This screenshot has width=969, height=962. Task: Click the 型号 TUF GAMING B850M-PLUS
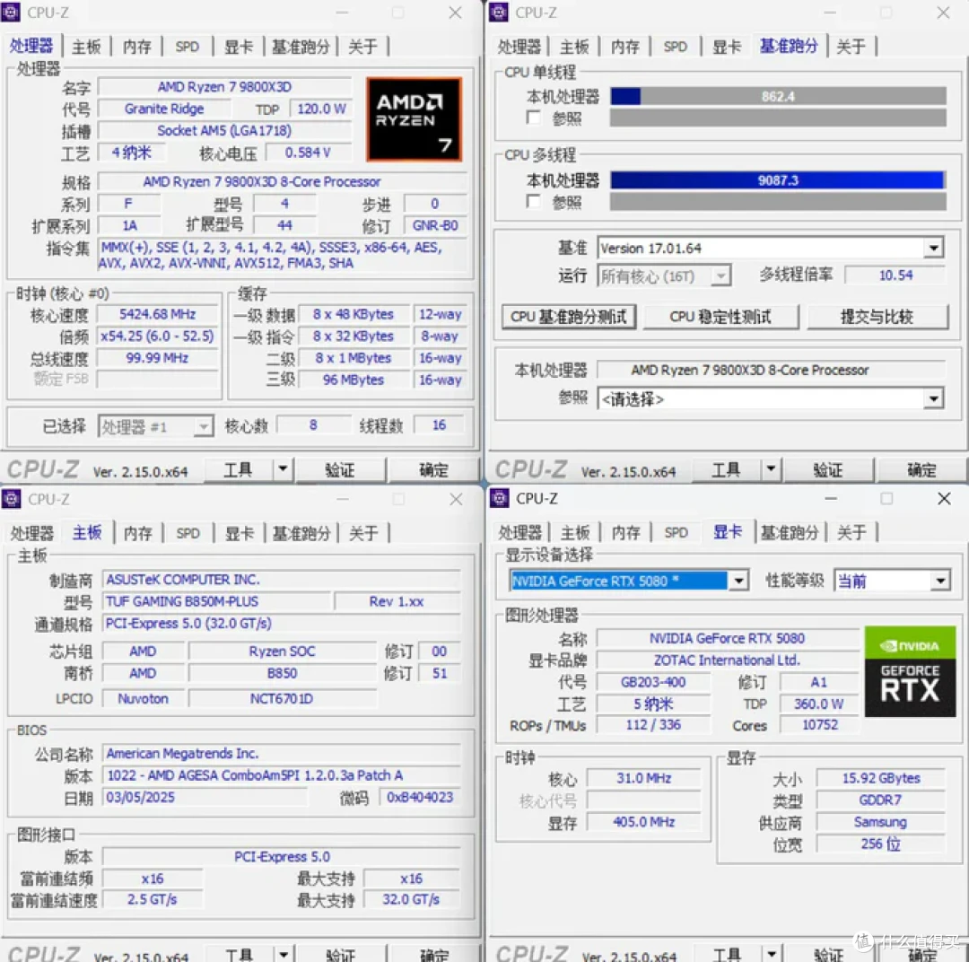(217, 601)
